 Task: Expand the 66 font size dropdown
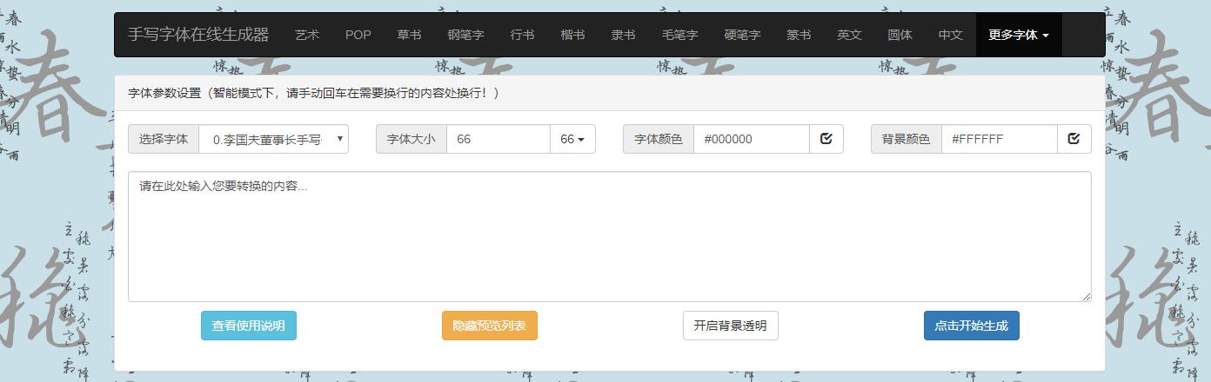(x=572, y=139)
